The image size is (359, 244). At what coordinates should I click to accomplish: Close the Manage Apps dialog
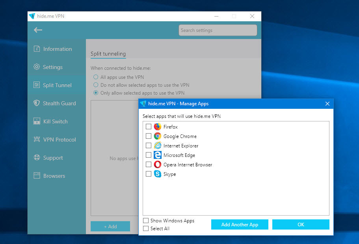327,104
